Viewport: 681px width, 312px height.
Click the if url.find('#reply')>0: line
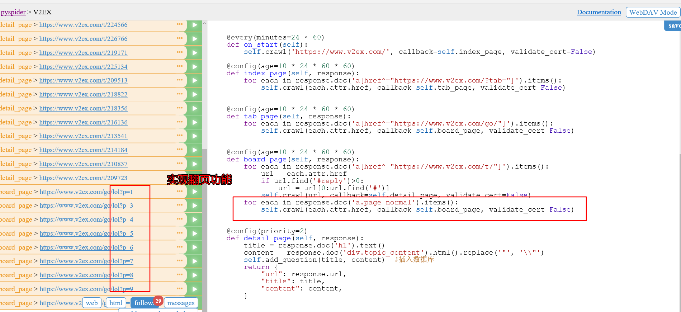(x=312, y=181)
